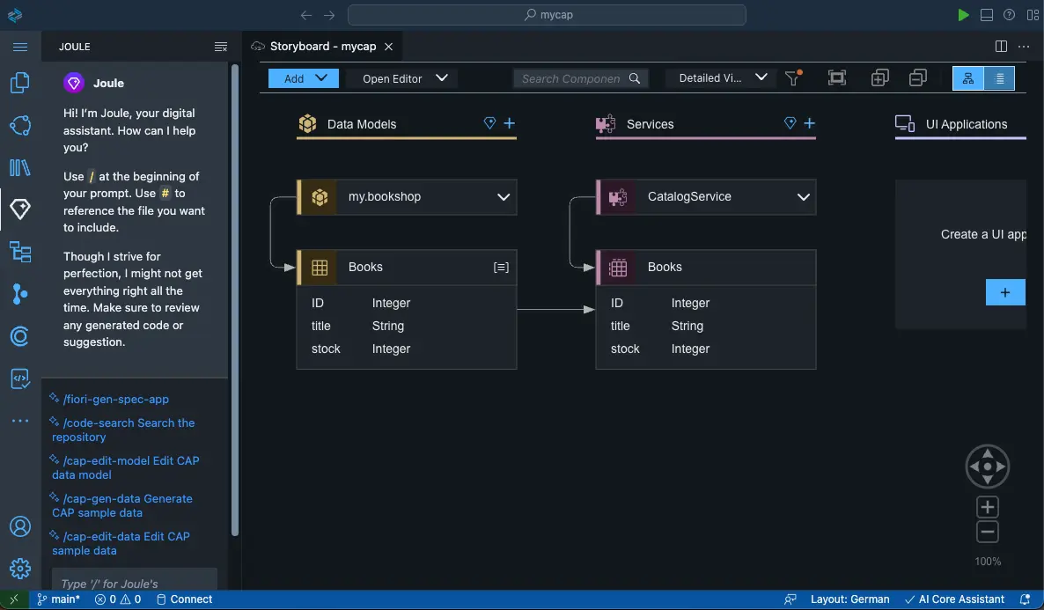Ask Joule about Services
This screenshot has width=1044, height=610.
click(790, 123)
